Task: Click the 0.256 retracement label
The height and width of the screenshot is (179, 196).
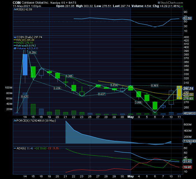Action: click(33, 53)
